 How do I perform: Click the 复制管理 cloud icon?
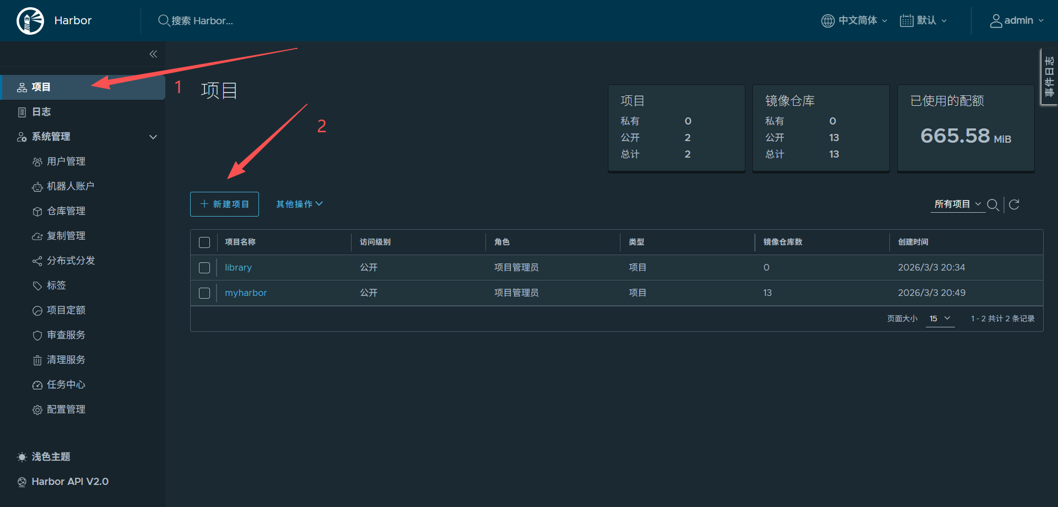pyautogui.click(x=37, y=236)
